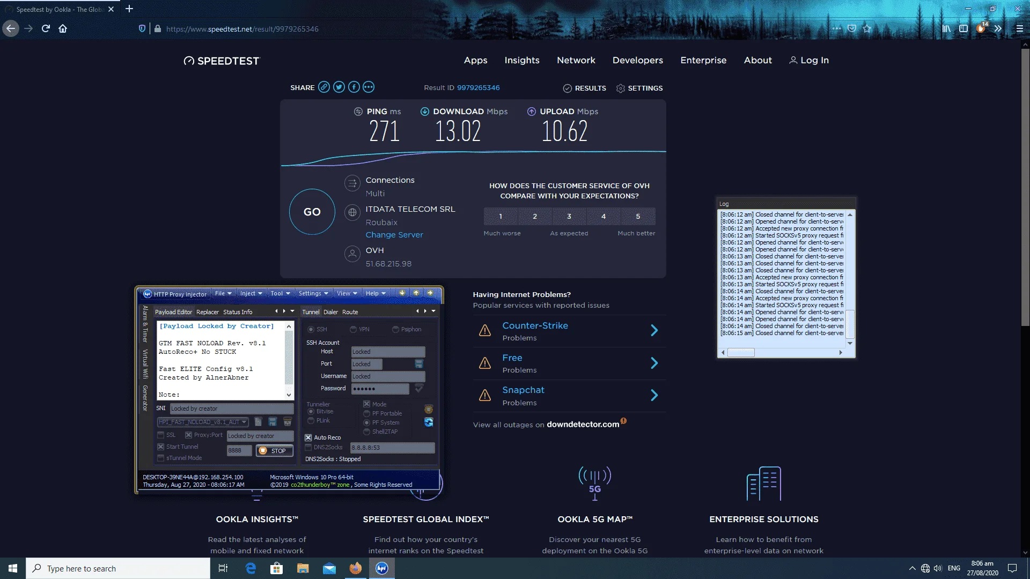1030x579 pixels.
Task: Click the blue refresh icon near PF System
Action: pos(429,422)
